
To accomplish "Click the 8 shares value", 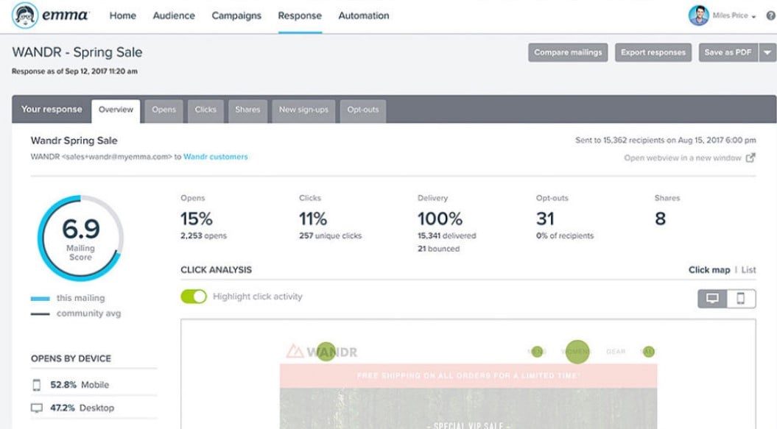I will (660, 219).
